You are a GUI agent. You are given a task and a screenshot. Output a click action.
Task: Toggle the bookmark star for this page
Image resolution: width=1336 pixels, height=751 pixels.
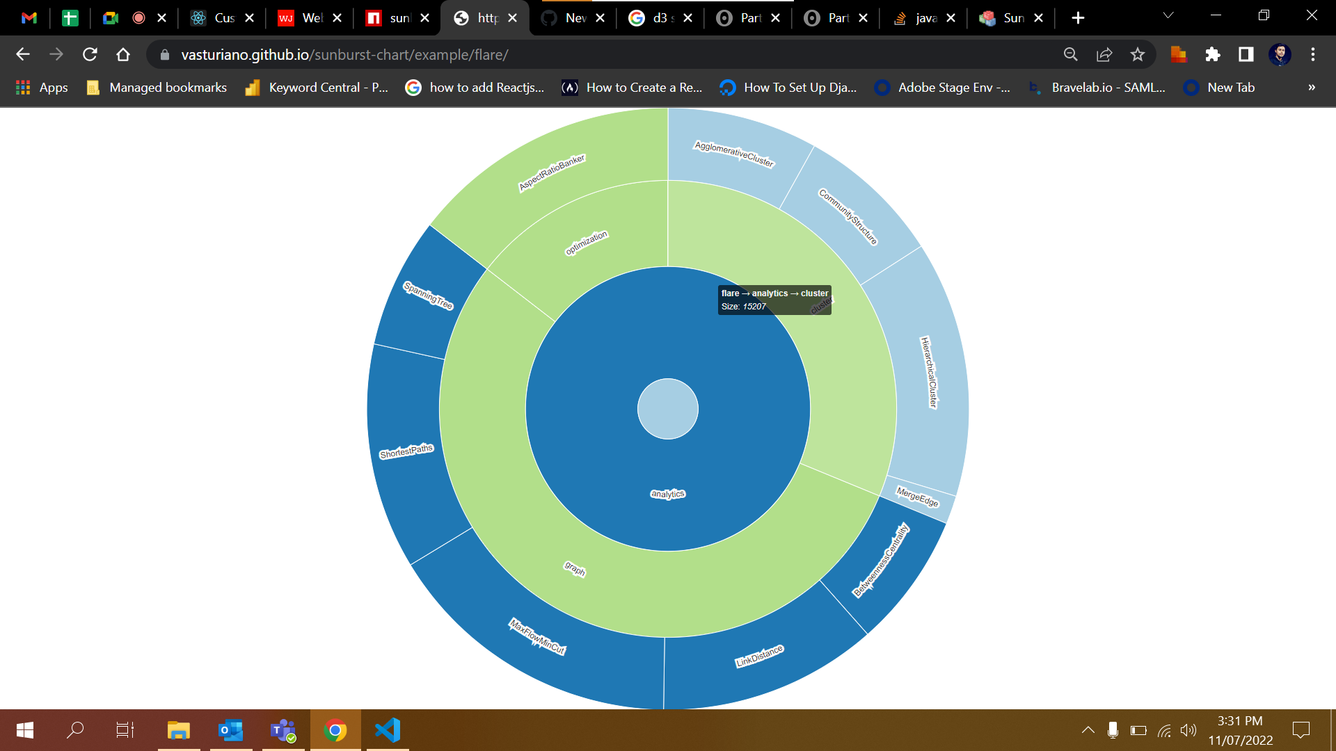click(1138, 54)
